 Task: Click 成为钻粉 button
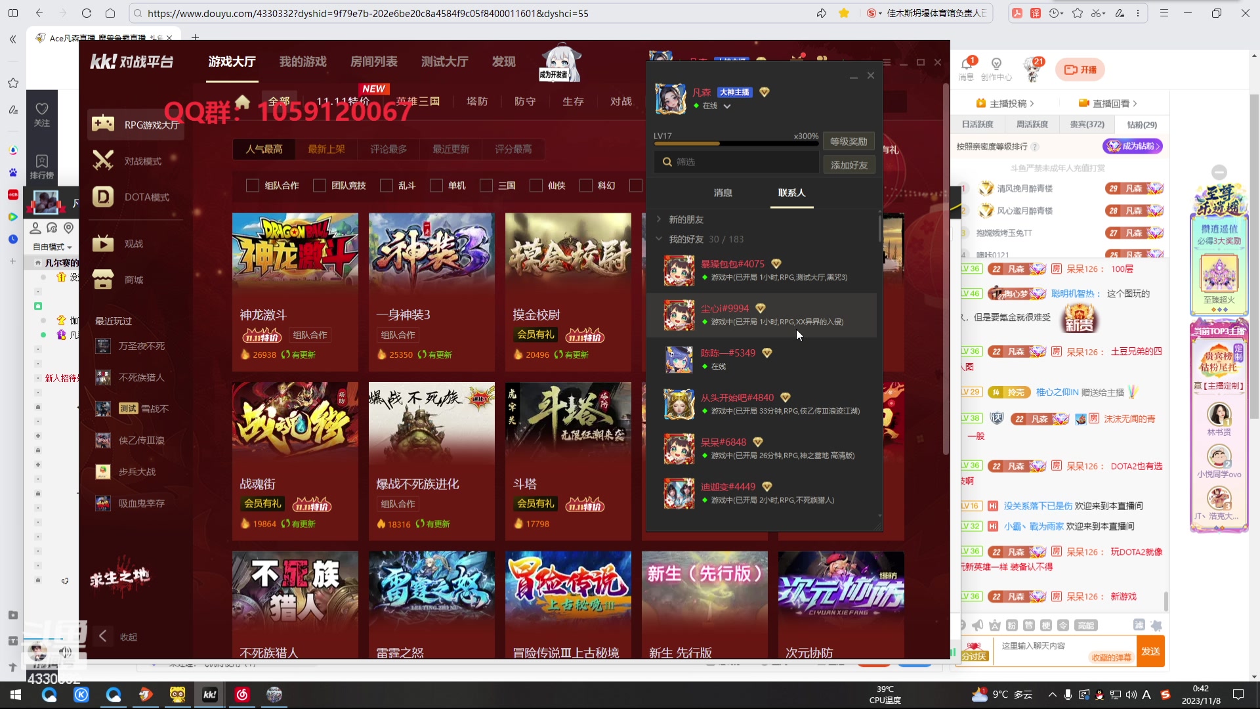(1133, 146)
